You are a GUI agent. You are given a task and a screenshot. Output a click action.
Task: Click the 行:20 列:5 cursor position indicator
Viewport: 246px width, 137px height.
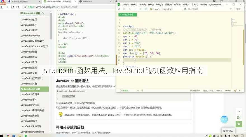(x=208, y=91)
